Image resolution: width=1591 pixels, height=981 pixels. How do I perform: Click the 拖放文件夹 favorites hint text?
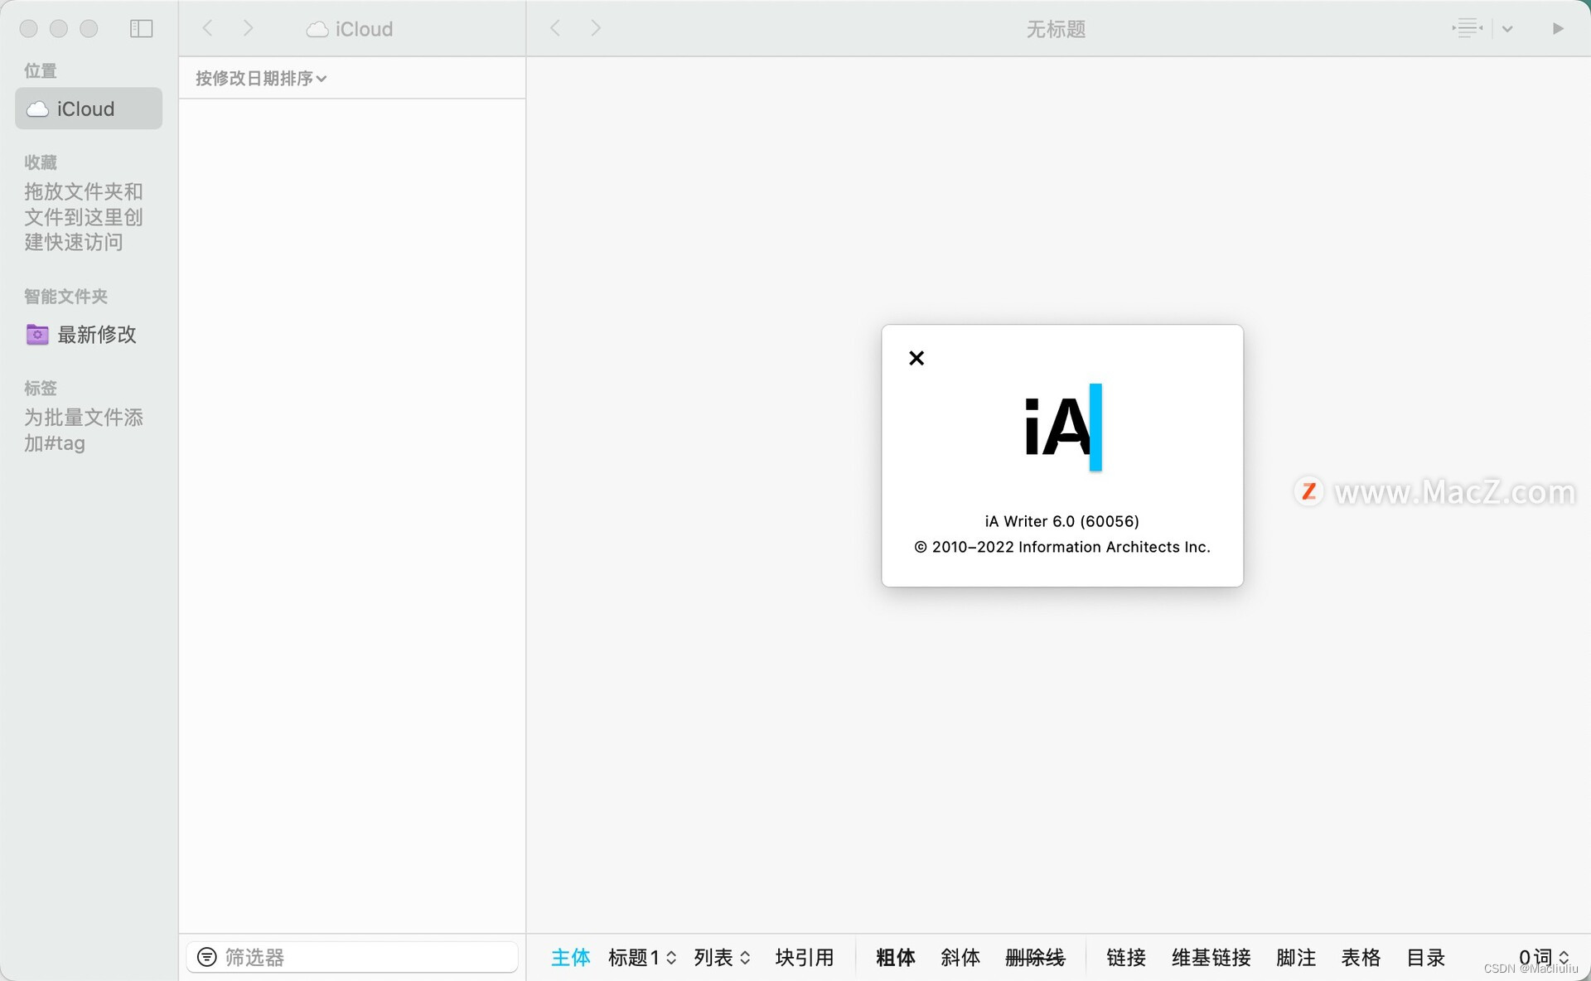click(84, 217)
